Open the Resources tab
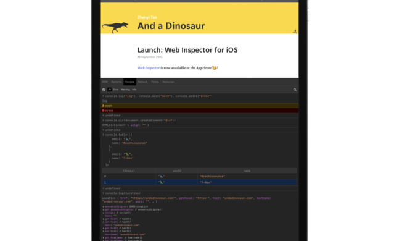Image resolution: width=407 pixels, height=241 pixels. click(168, 82)
